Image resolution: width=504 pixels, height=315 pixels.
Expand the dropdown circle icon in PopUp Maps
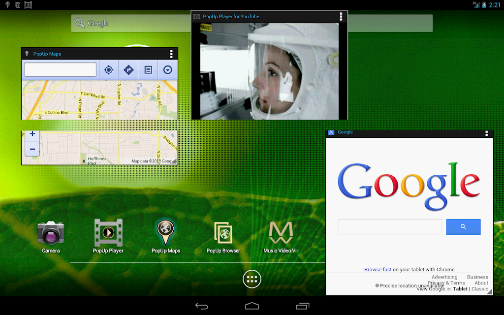[x=167, y=70]
